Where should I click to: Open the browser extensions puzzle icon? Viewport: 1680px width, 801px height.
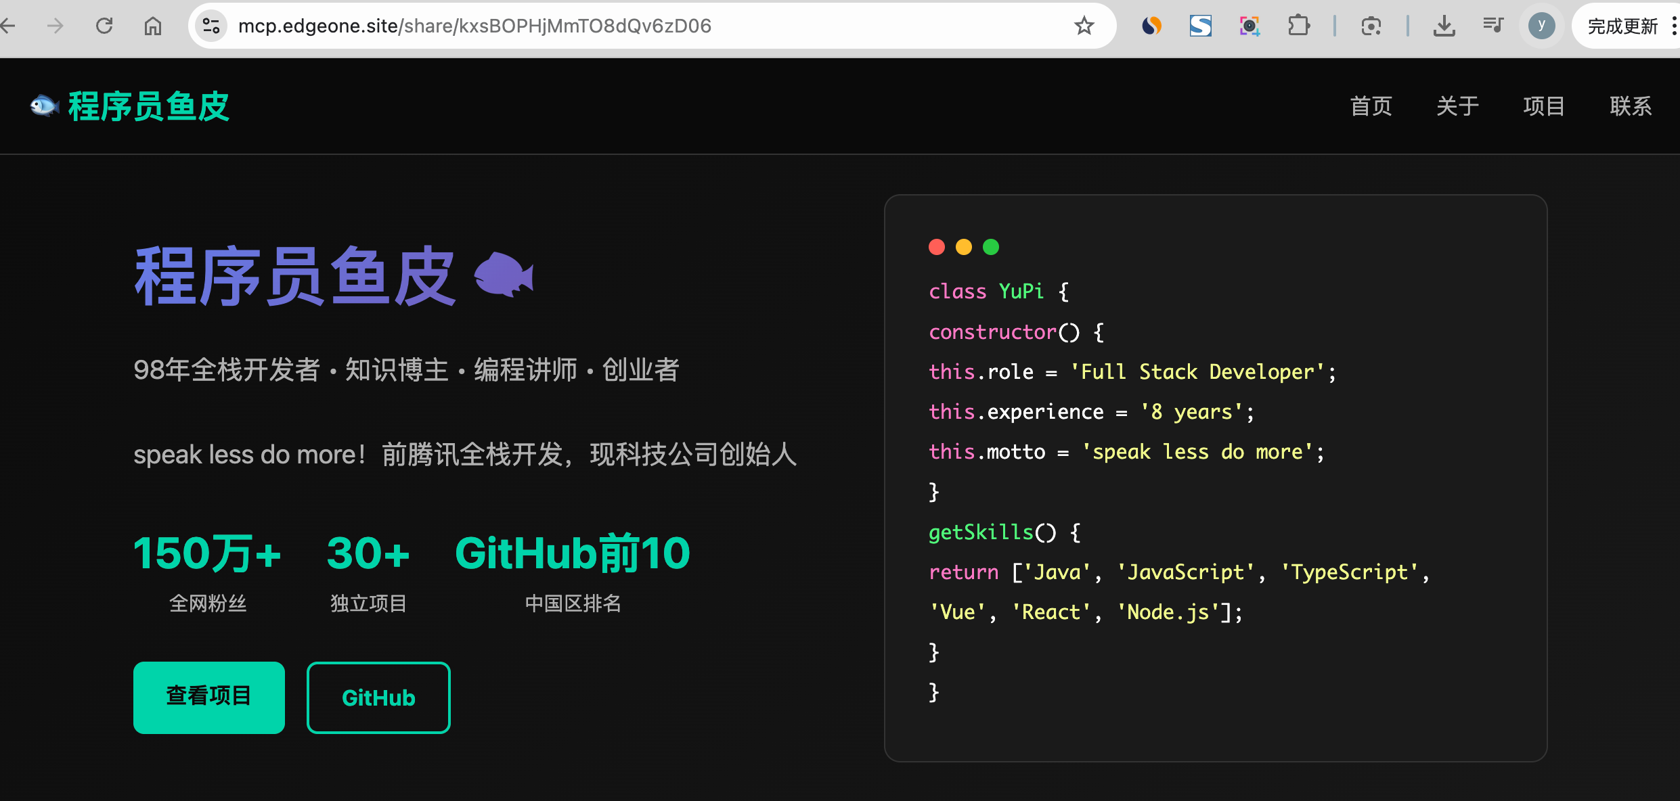tap(1298, 26)
